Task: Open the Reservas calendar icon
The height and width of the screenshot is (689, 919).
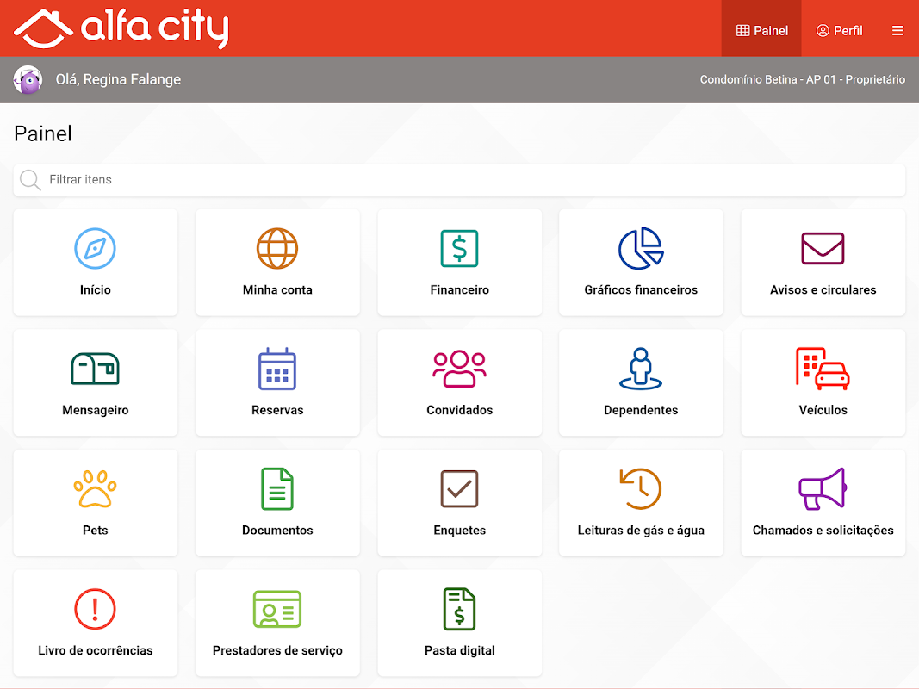Action: tap(277, 369)
